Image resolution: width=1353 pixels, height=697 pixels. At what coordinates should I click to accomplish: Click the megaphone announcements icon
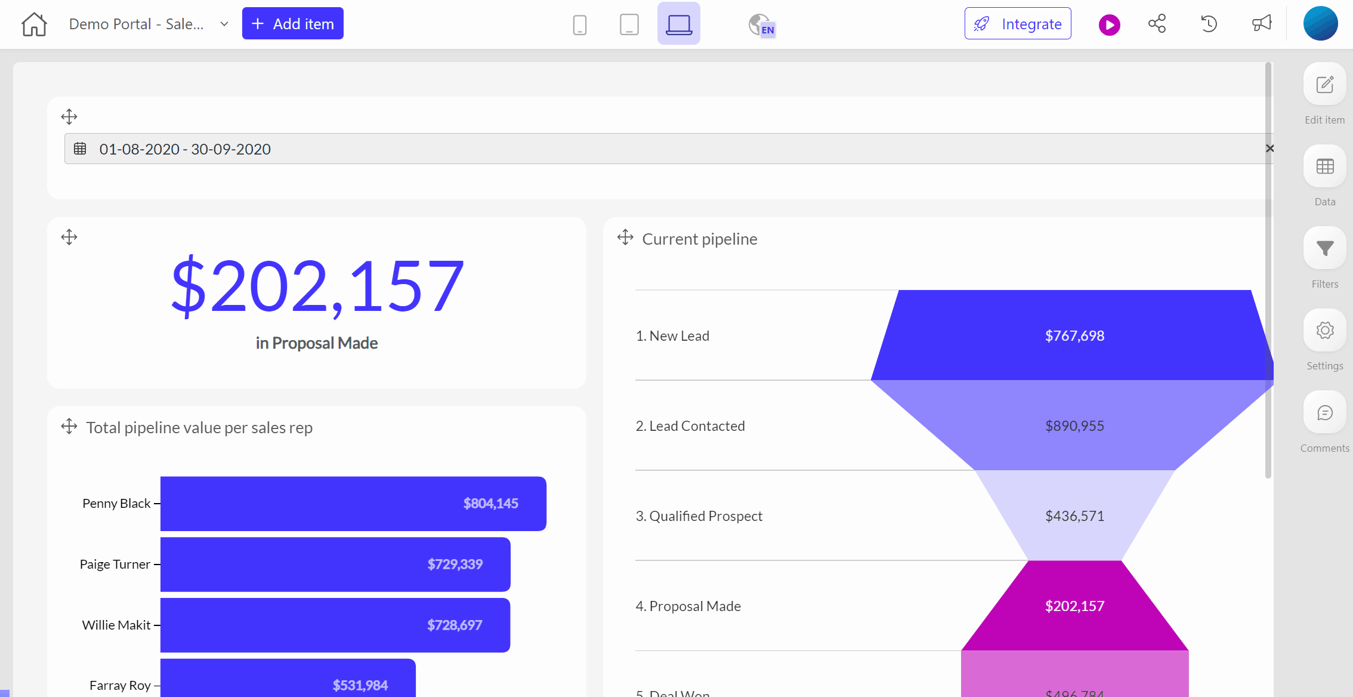click(1261, 24)
